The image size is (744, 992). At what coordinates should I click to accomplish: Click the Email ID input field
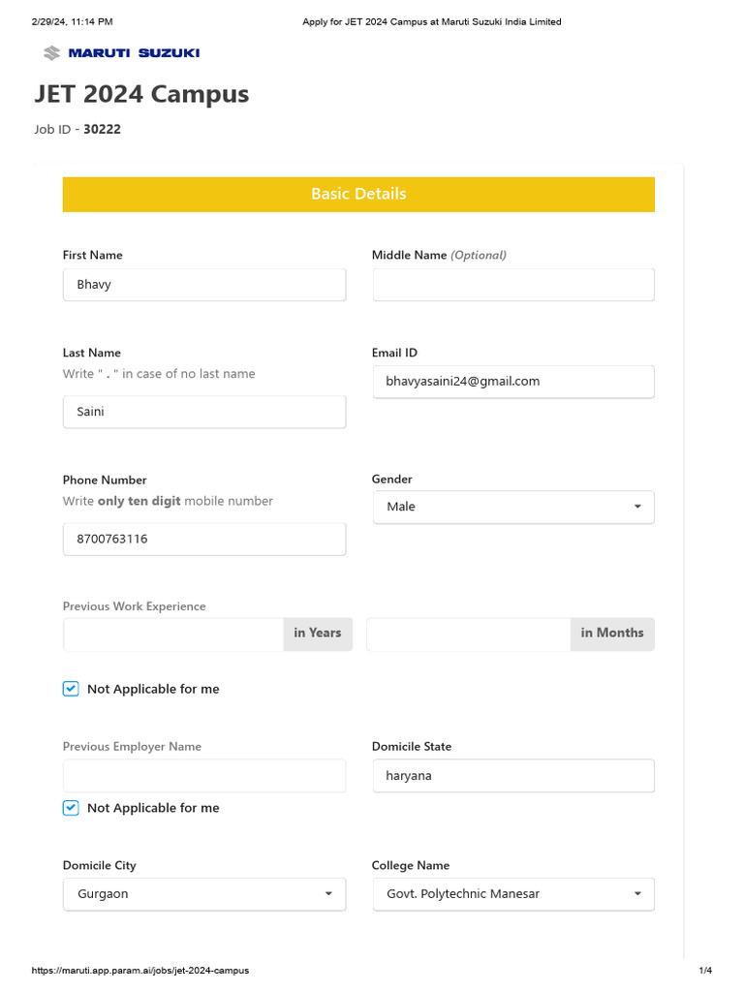513,382
